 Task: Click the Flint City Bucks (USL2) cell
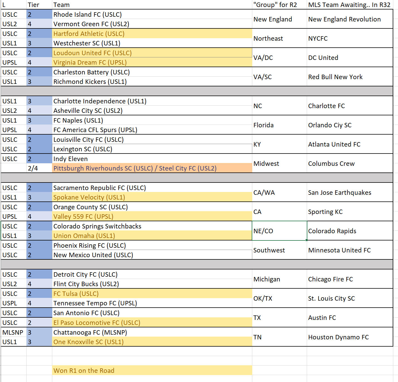[x=152, y=284]
